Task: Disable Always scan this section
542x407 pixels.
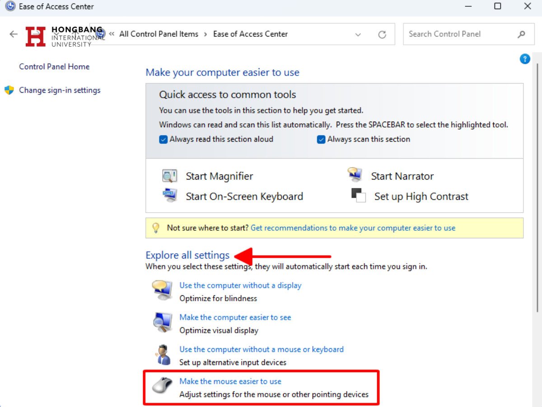Action: [x=321, y=139]
